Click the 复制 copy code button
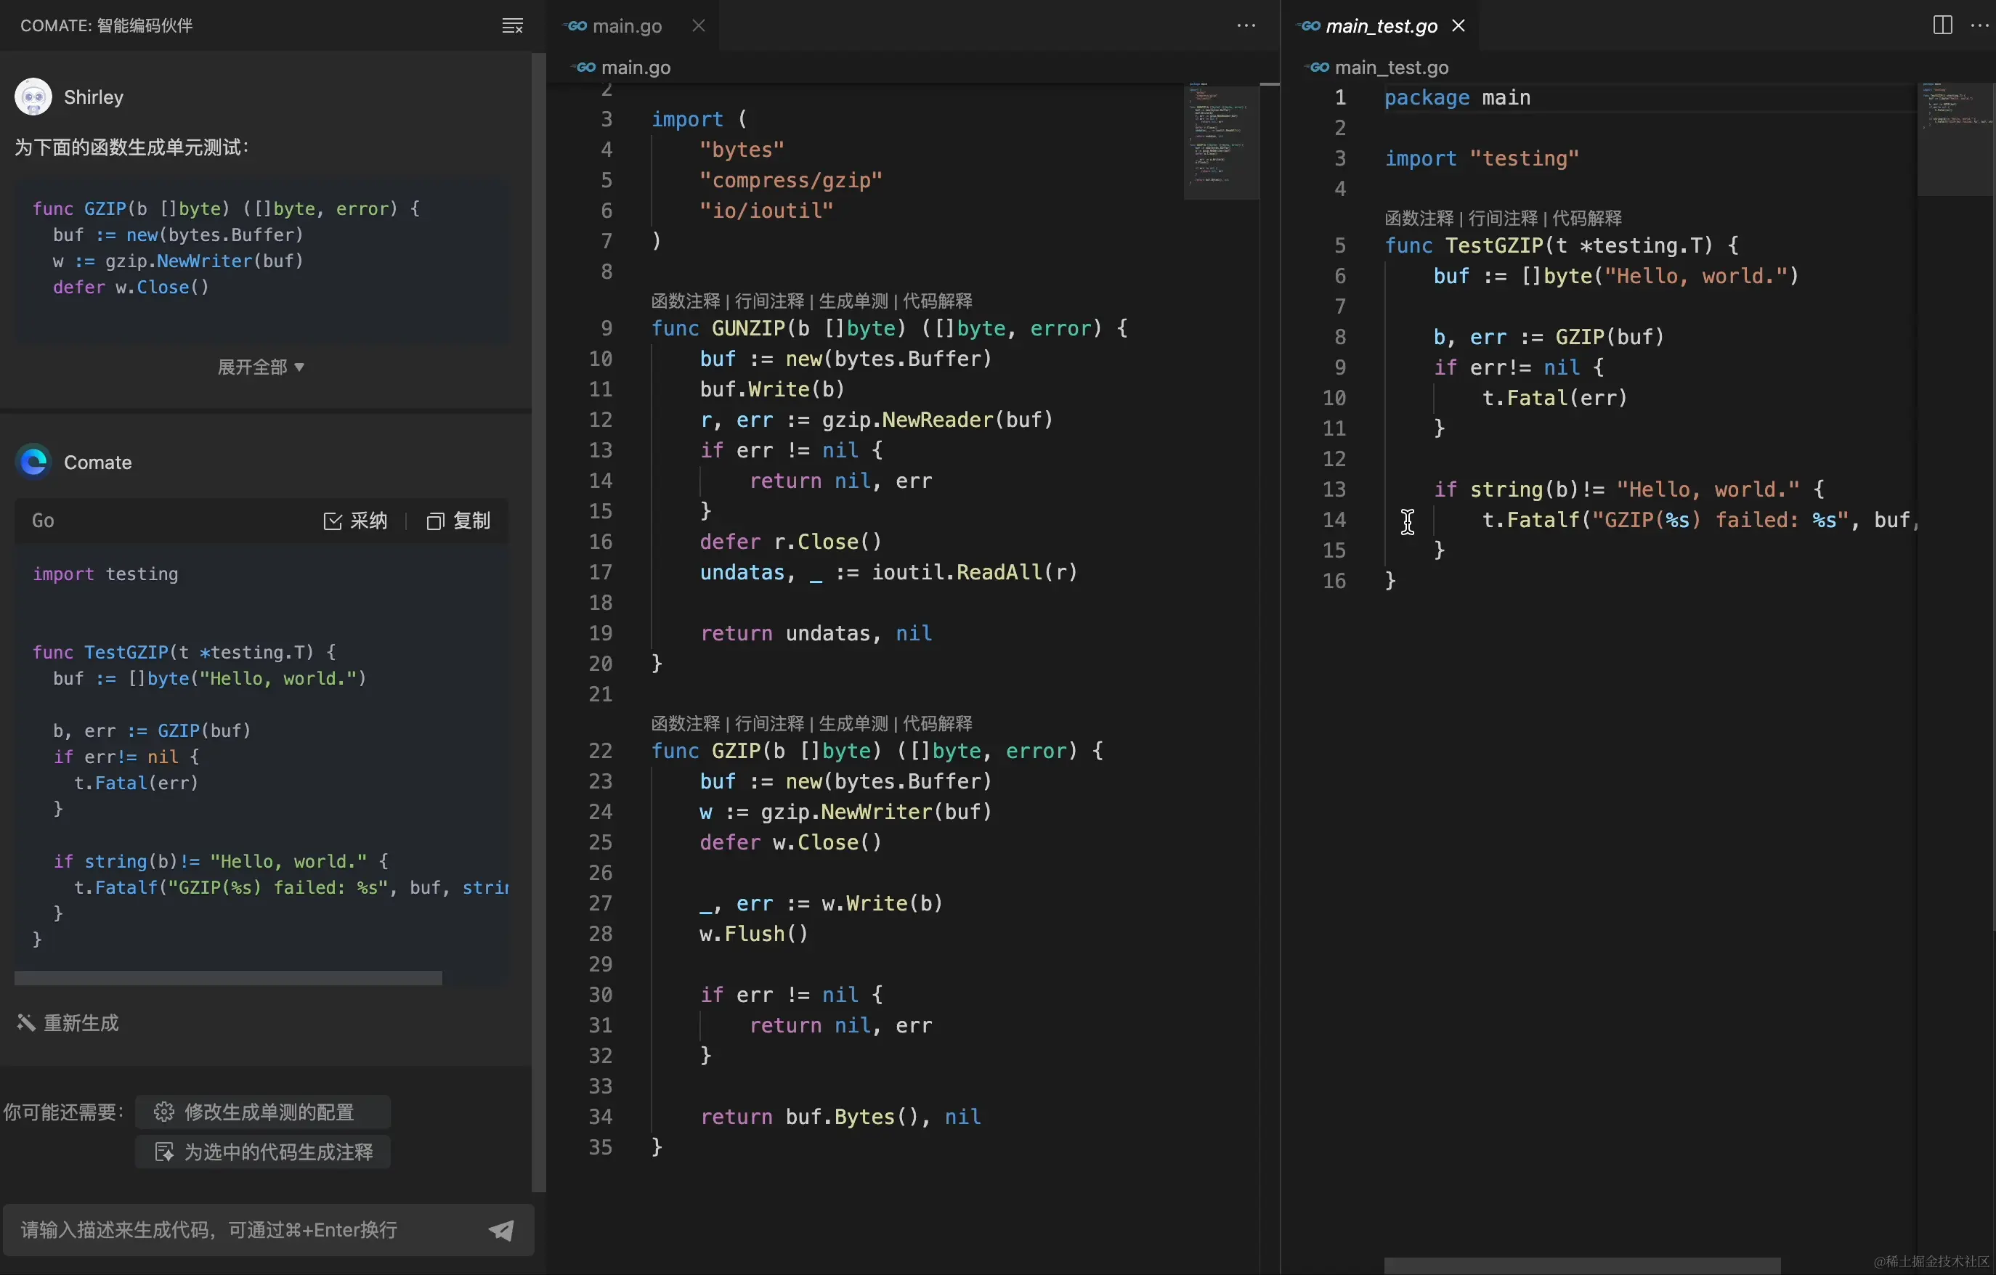 [x=458, y=521]
